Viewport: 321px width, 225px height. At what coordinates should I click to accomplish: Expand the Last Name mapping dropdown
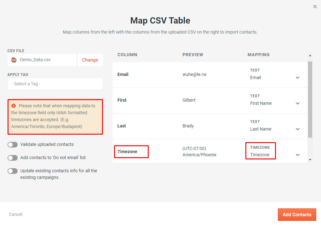coord(297,129)
